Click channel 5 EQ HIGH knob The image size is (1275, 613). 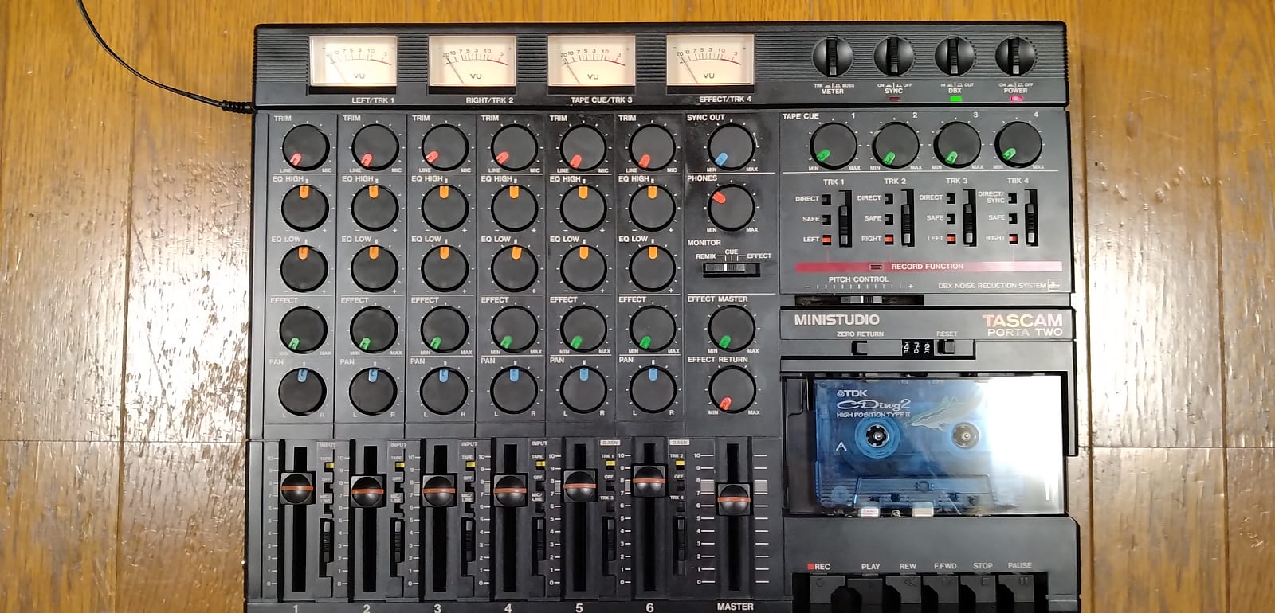point(583,208)
